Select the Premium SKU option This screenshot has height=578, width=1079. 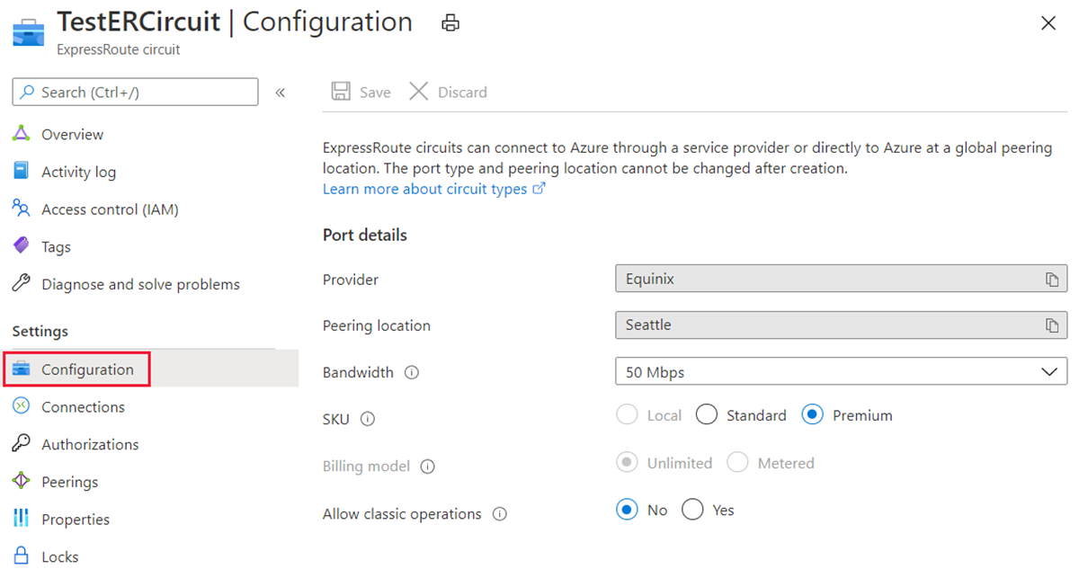pos(813,415)
